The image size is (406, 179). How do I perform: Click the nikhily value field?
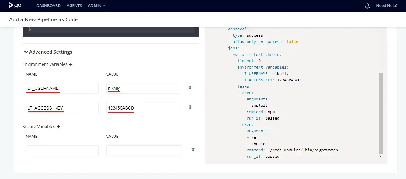(143, 89)
